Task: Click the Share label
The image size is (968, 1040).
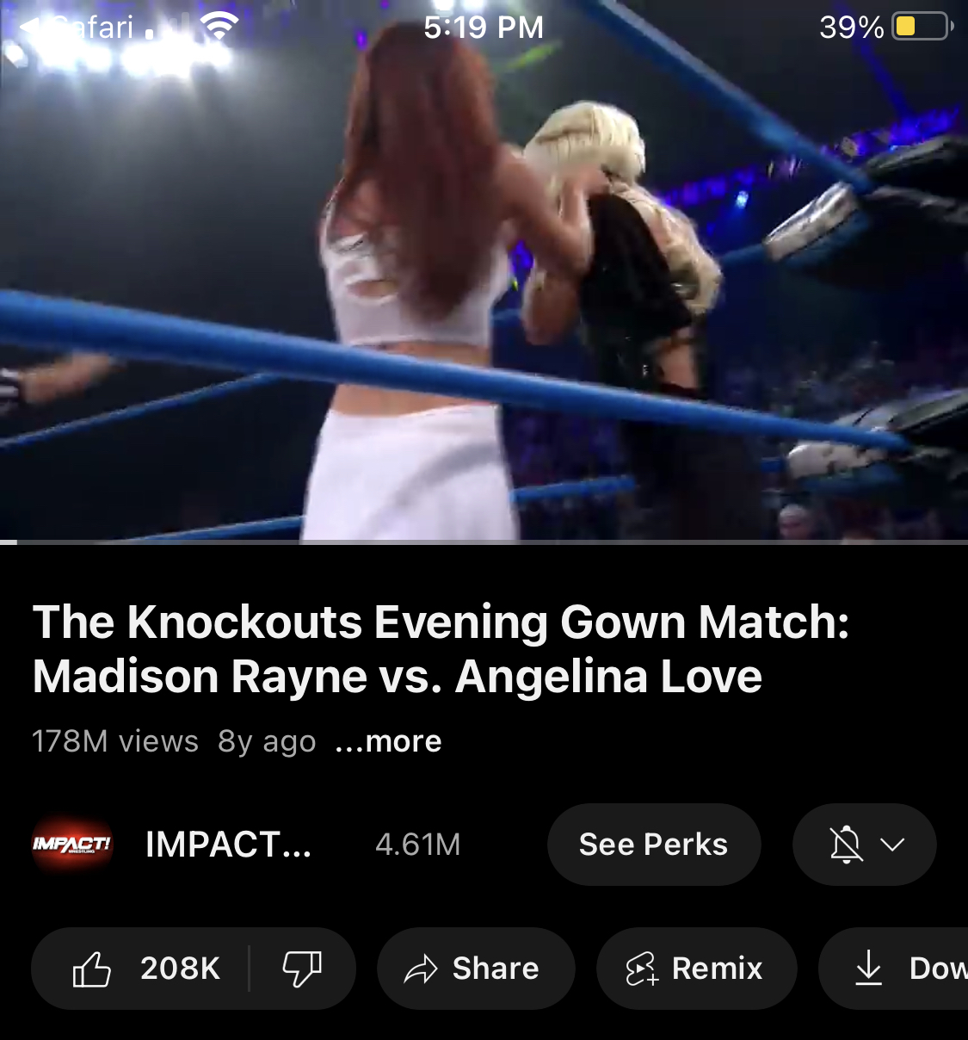Action: click(x=496, y=969)
